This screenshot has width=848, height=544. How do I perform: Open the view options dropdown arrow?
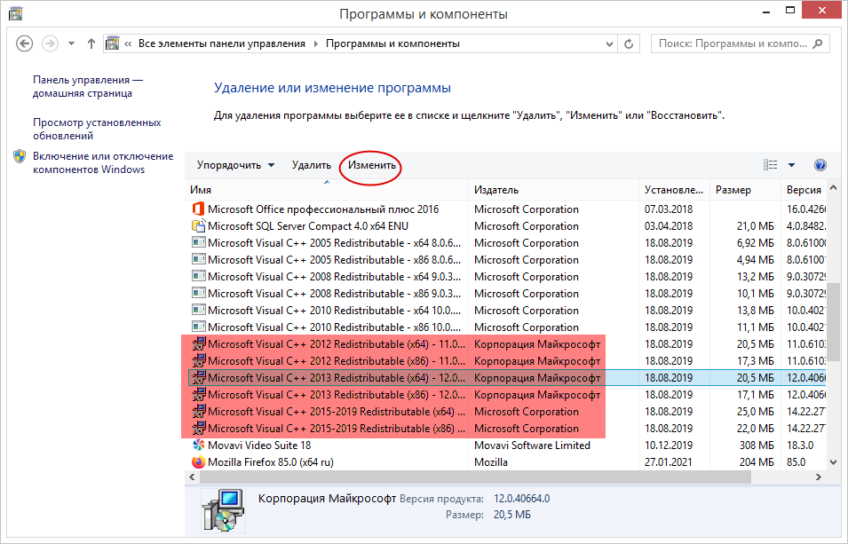pyautogui.click(x=791, y=165)
